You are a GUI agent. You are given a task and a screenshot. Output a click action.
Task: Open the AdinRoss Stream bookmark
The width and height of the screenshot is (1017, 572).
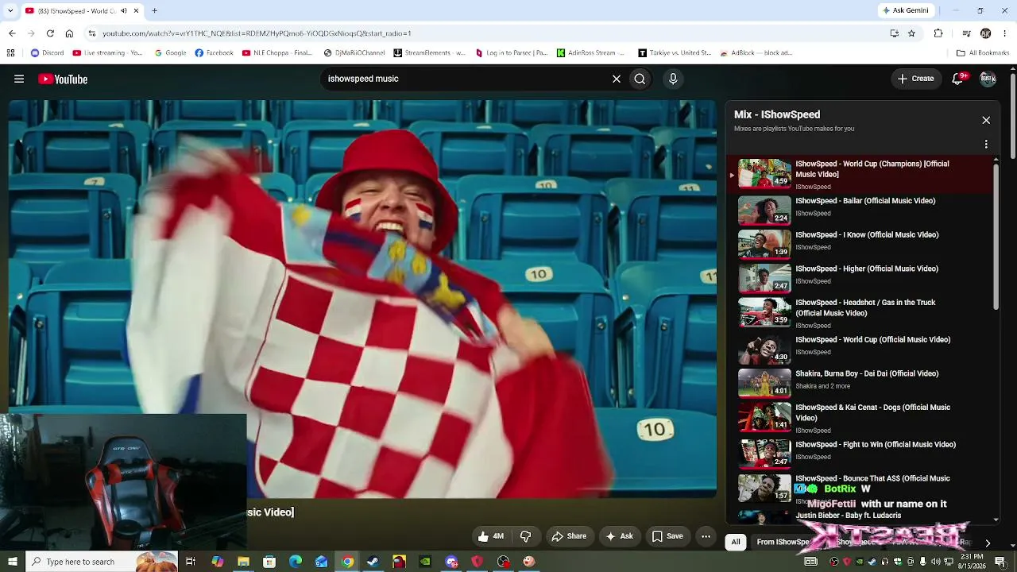(x=592, y=53)
